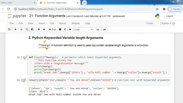This screenshot has width=183, height=103.
Task: Interrupt the kernel with the stop icon
Action: coord(60,29)
